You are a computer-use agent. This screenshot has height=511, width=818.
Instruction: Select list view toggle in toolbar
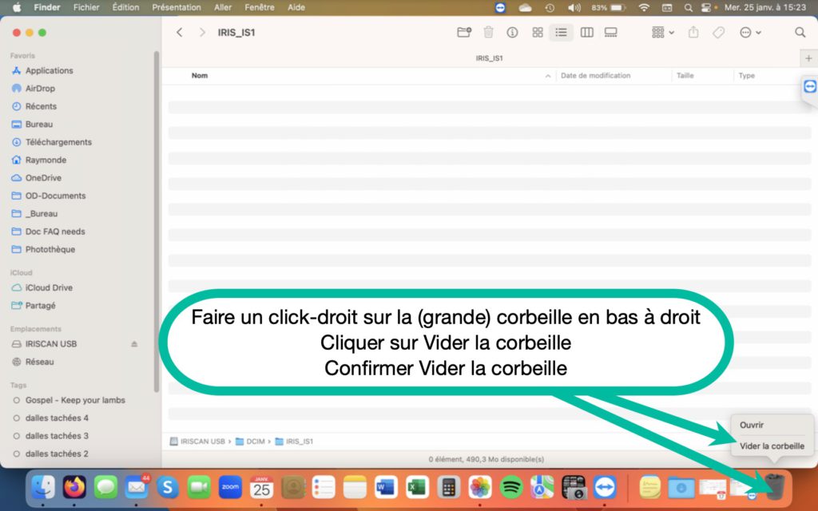tap(562, 33)
